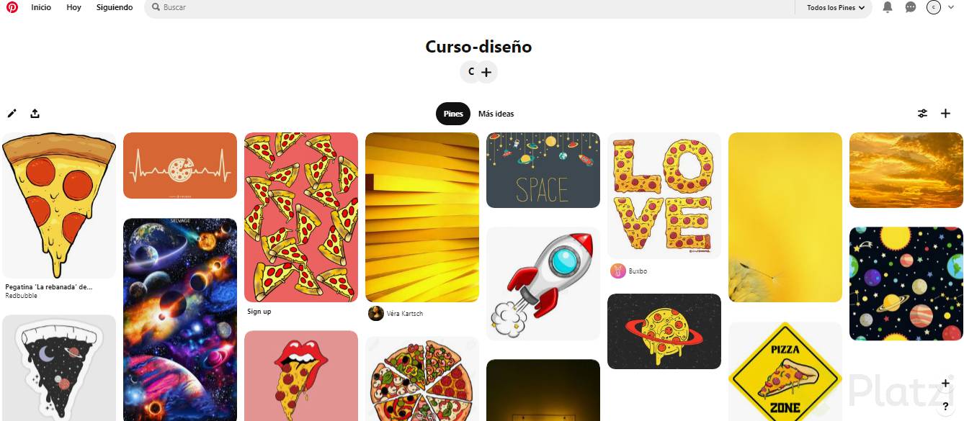Screen dimensions: 964x421
Task: Expand the Todos los Pines dropdown
Action: point(835,8)
